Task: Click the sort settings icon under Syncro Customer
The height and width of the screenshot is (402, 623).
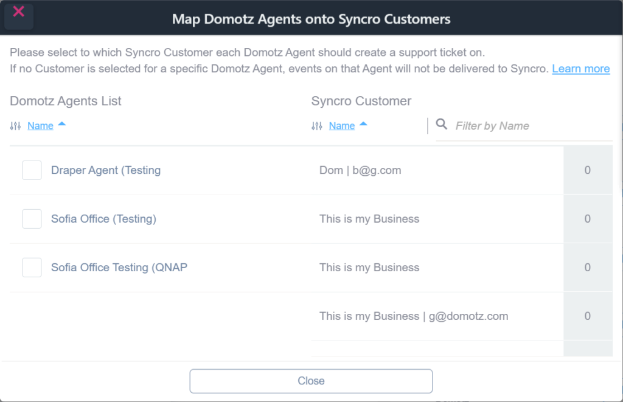Action: pyautogui.click(x=316, y=125)
